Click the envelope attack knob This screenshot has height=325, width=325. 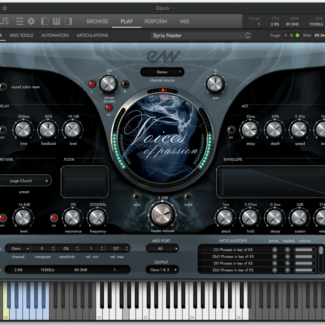click(225, 218)
